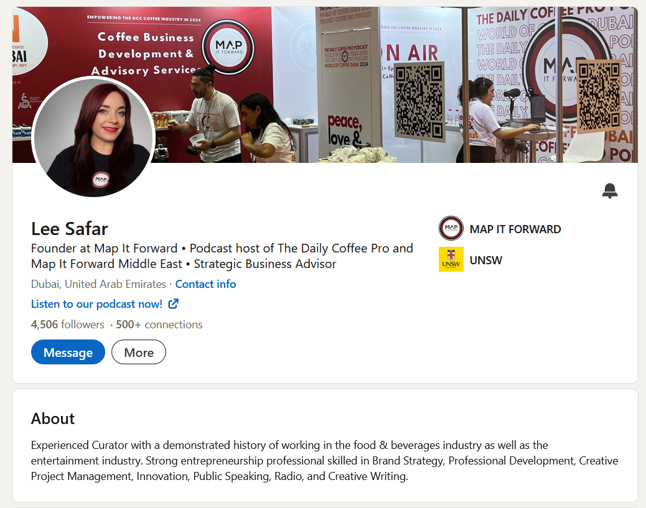Click the profile headline about Founder at Map It Forward
Image resolution: width=646 pixels, height=508 pixels.
point(222,256)
